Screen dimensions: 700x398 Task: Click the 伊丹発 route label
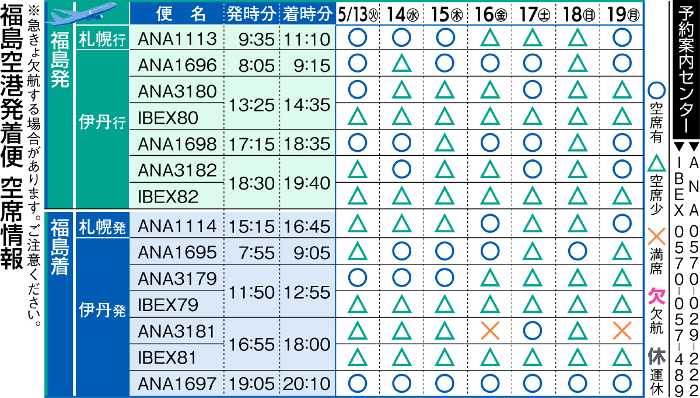(x=103, y=310)
